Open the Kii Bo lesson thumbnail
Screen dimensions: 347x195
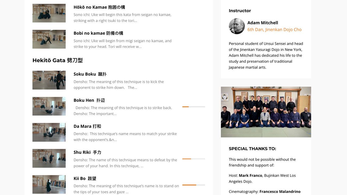coord(49,184)
